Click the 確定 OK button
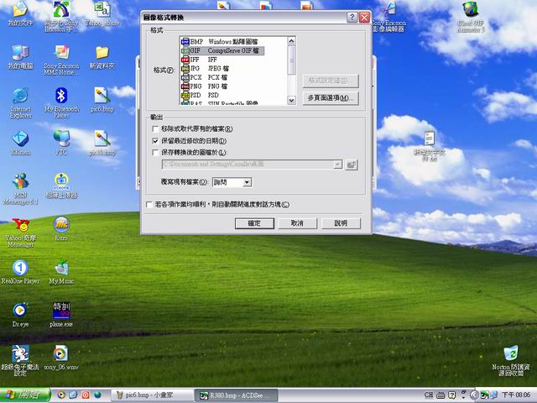Viewport: 537px width, 403px height. coord(254,223)
